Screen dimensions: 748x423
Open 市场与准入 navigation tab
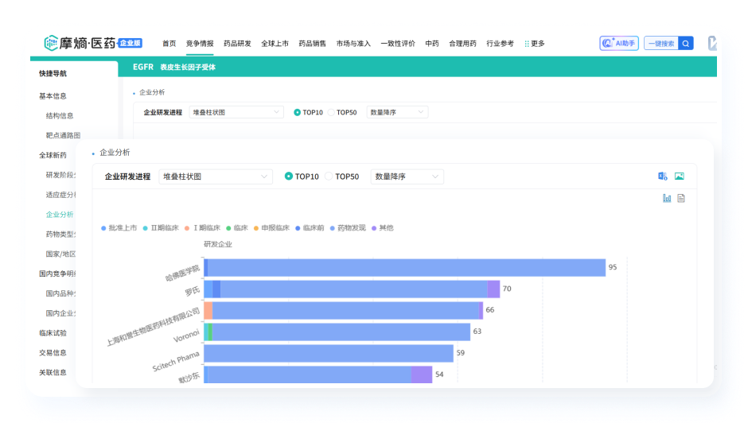(353, 44)
